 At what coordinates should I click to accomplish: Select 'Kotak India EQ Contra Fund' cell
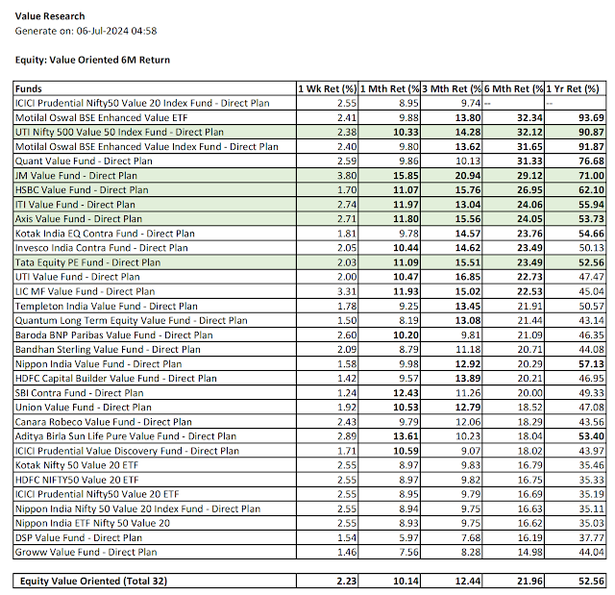click(x=155, y=234)
